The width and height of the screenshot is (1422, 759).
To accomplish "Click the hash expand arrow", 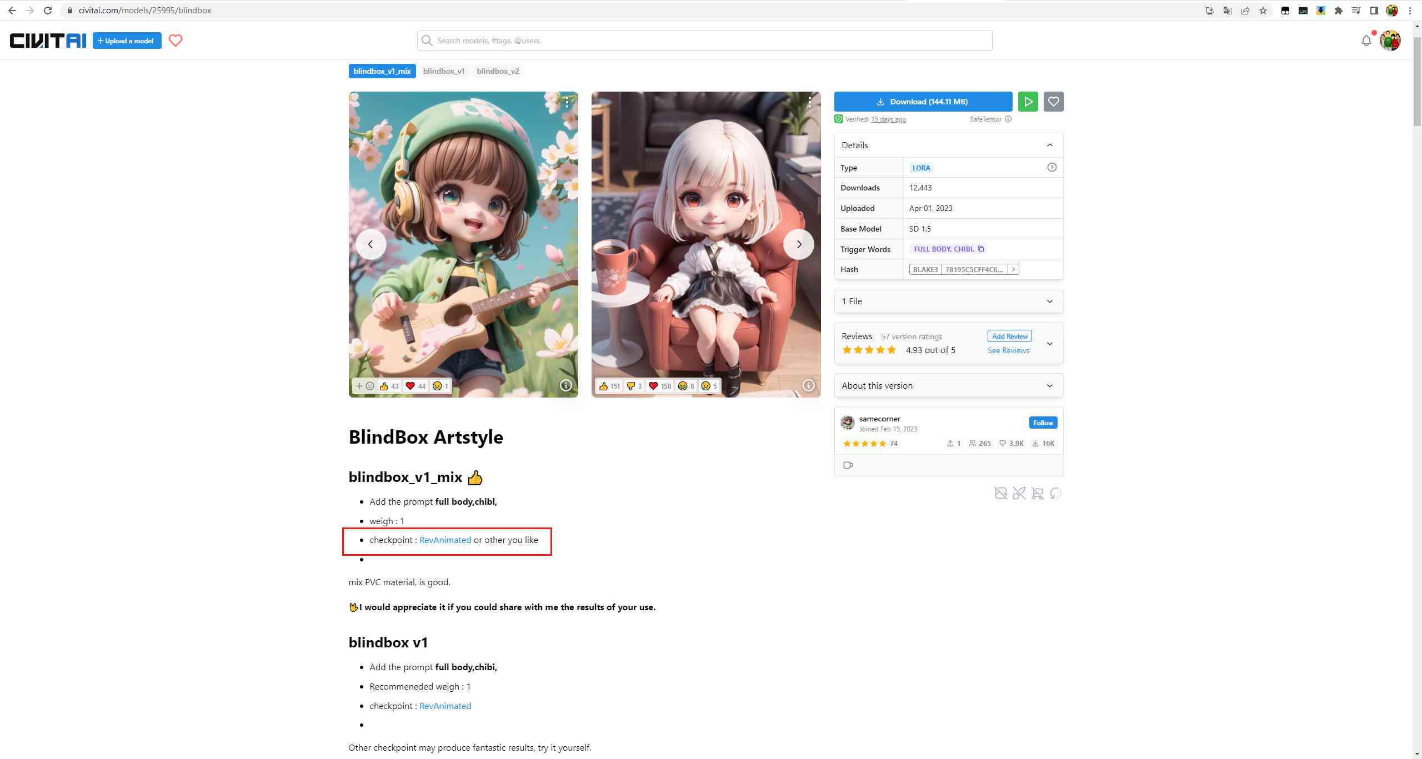I will click(1014, 269).
